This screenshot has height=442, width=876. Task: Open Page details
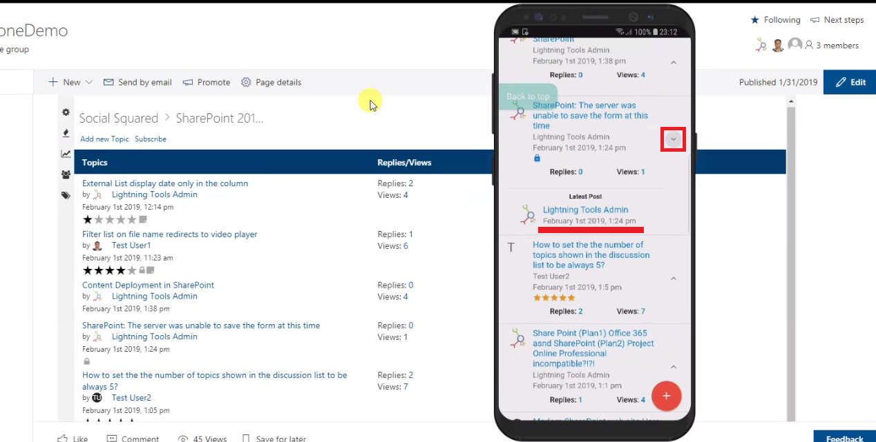point(271,82)
